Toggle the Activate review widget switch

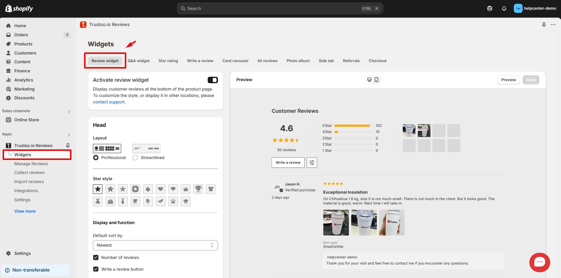213,80
